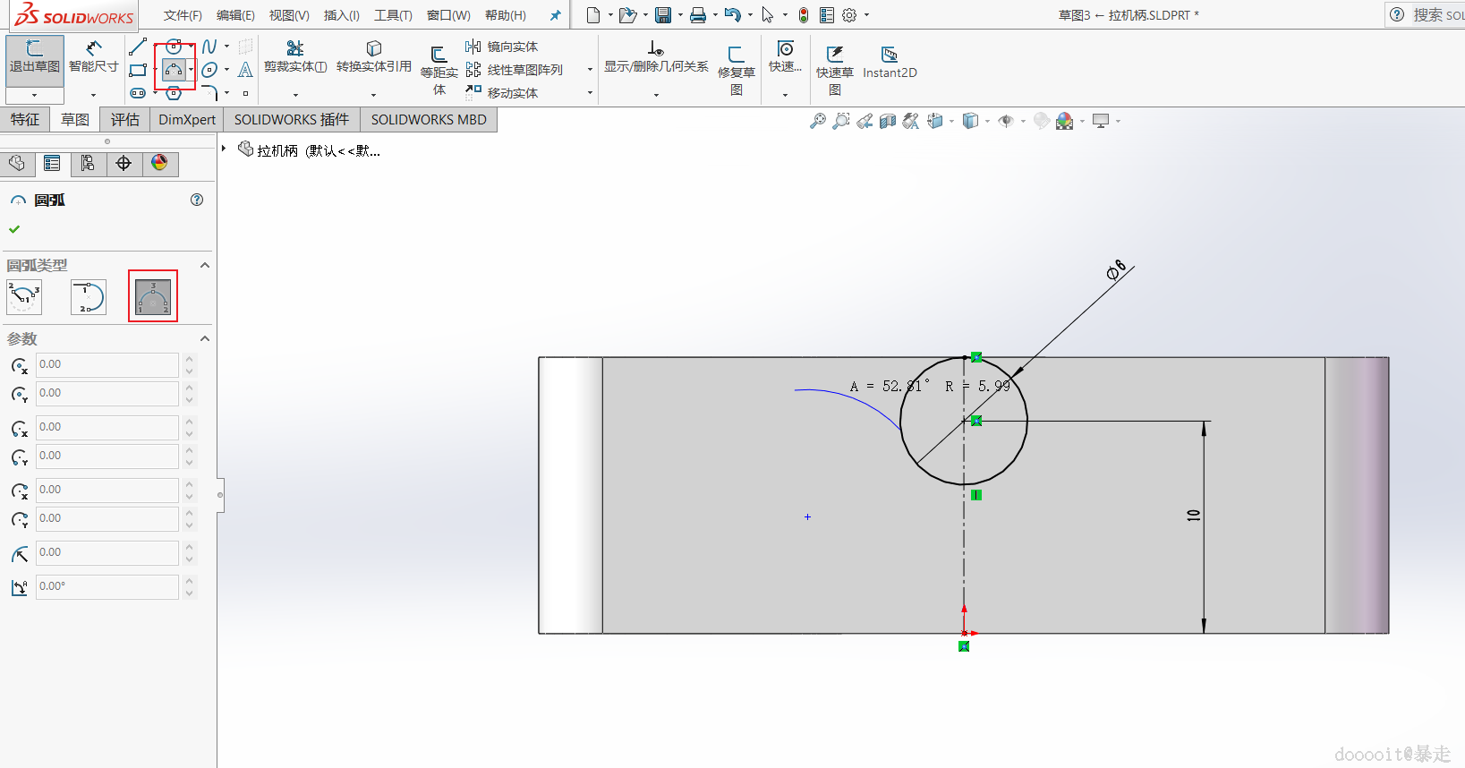The image size is (1465, 768).
Task: Confirm the arc with green checkmark
Action: coord(14,229)
